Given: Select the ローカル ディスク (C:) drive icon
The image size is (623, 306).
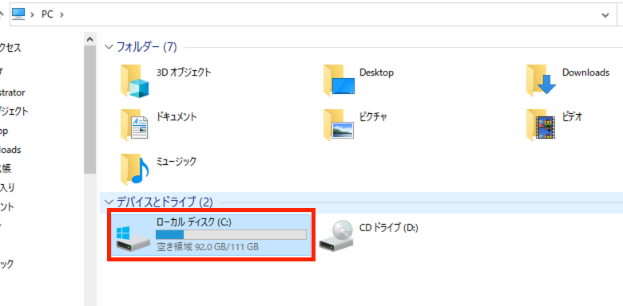Looking at the screenshot, I should pyautogui.click(x=133, y=240).
